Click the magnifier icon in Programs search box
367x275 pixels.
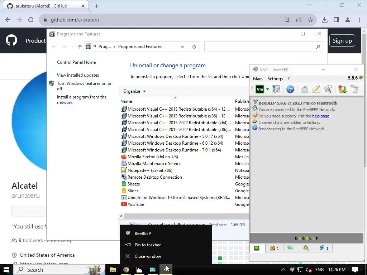tap(318, 47)
